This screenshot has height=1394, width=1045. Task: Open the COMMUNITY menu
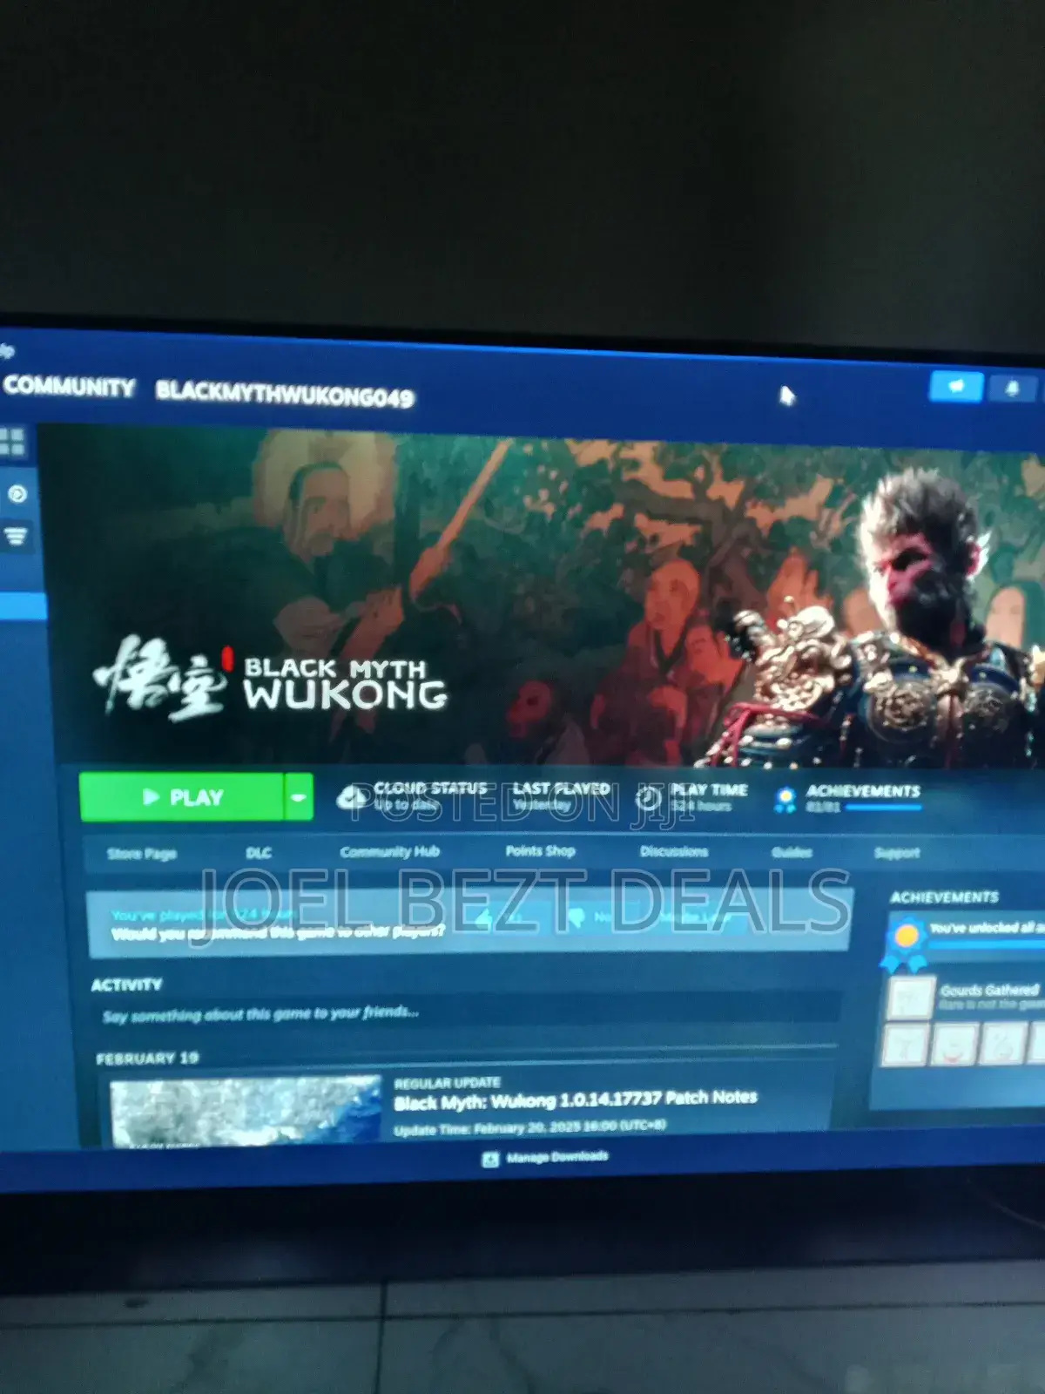point(69,387)
